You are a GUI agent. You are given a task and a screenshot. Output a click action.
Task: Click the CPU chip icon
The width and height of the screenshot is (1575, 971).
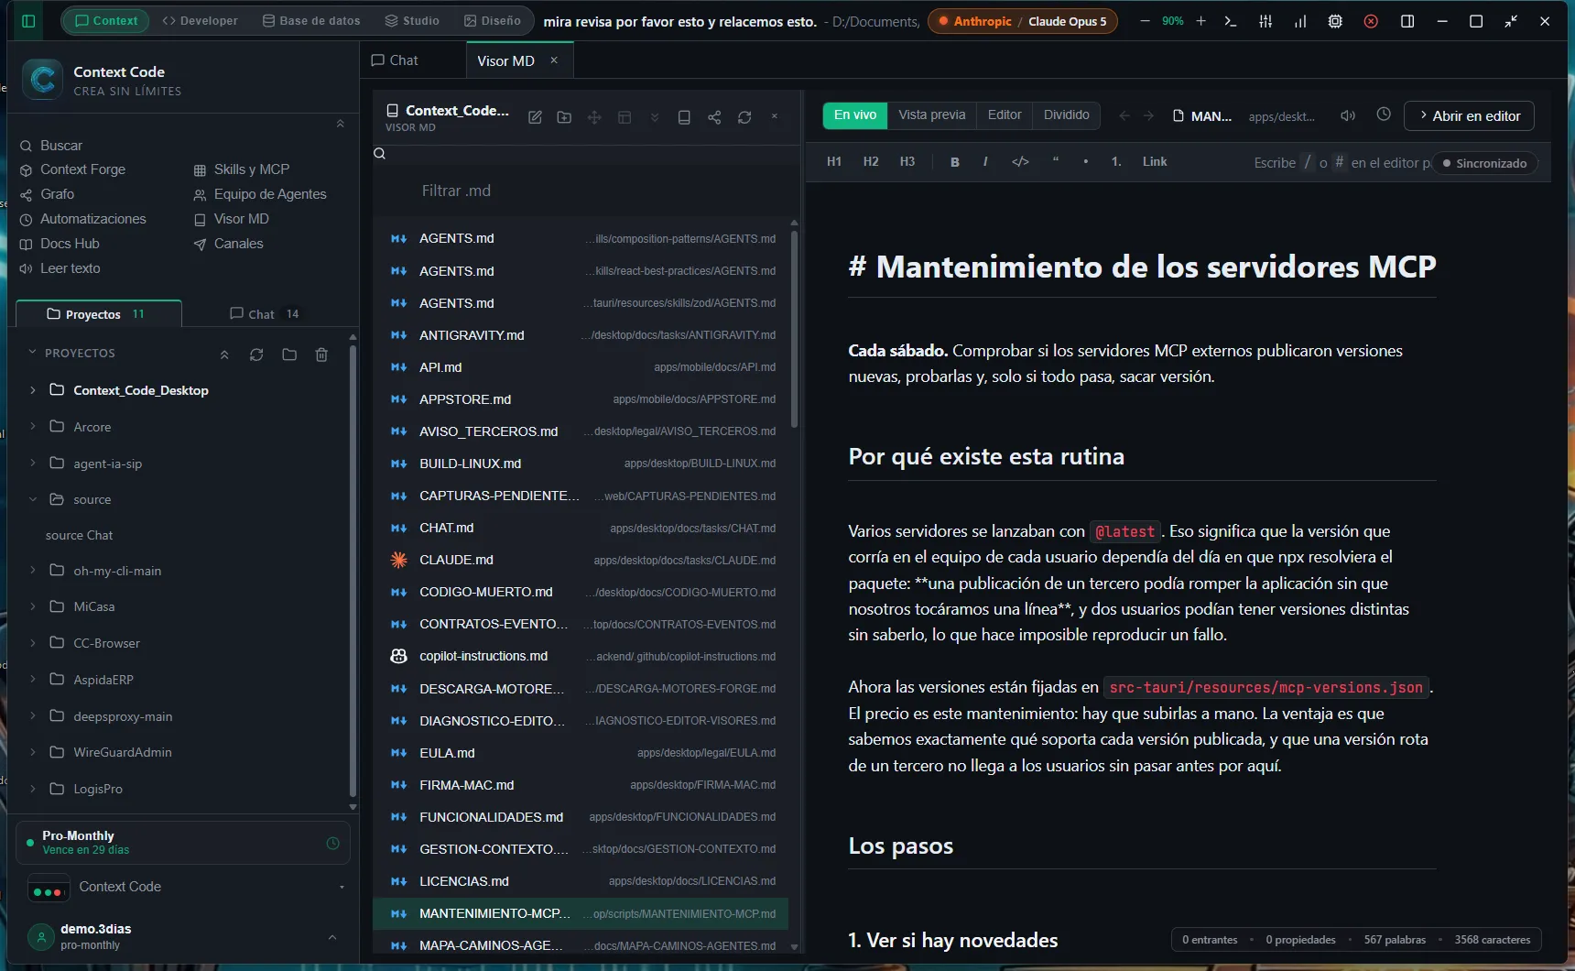click(x=1335, y=21)
